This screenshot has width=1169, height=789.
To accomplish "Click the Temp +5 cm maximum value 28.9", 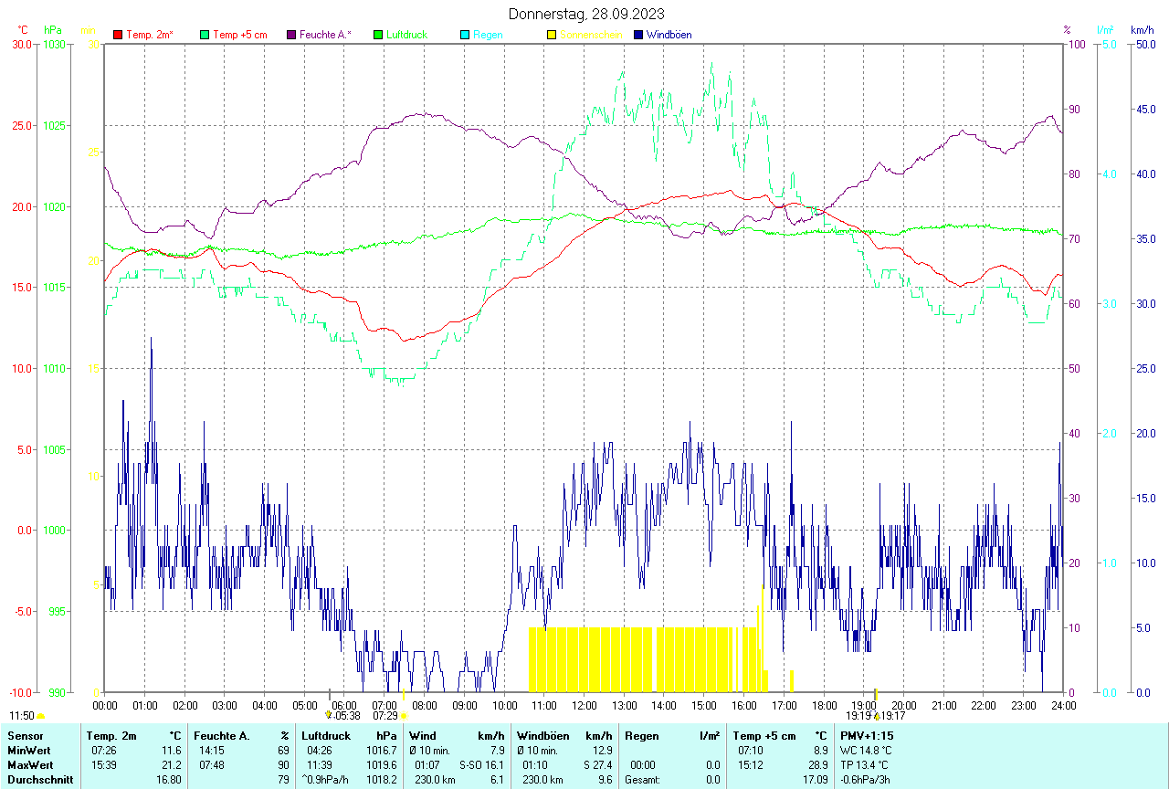I will point(820,765).
